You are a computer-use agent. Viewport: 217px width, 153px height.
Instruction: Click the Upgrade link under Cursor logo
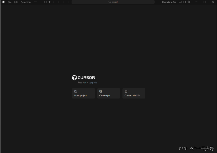point(93,83)
